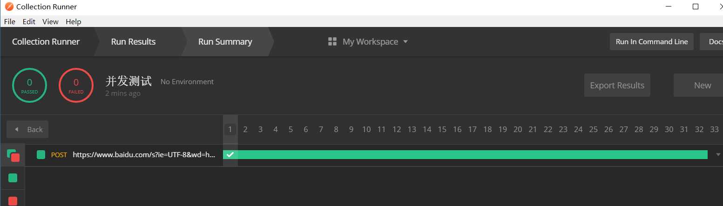Click the green status square beside POST

[41, 155]
